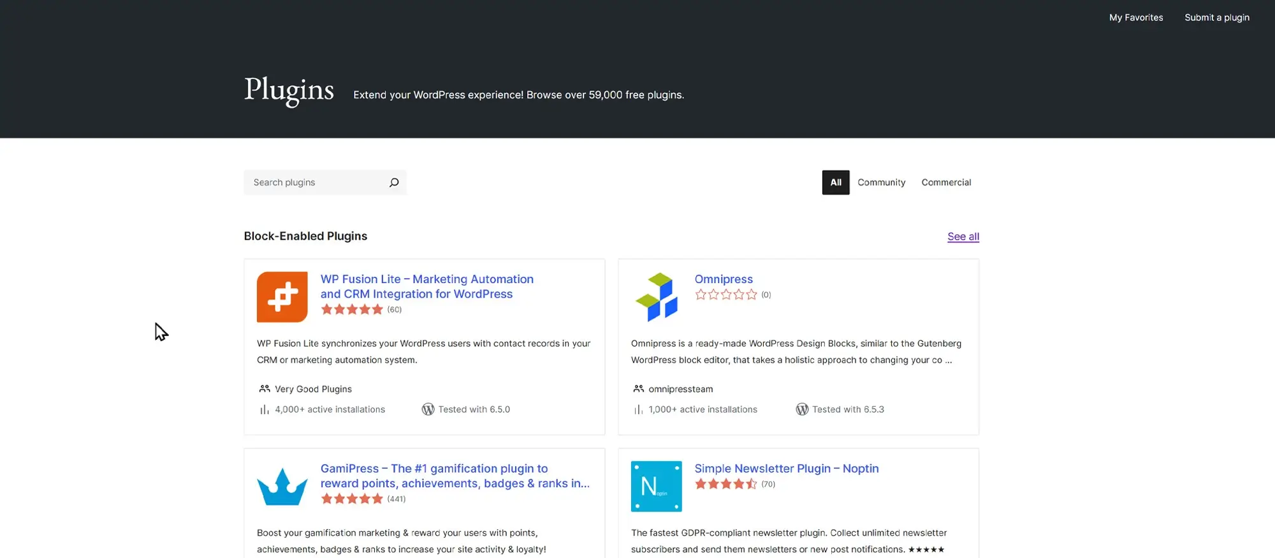Viewport: 1275px width, 558px height.
Task: Click the 1,000+ active installations text
Action: 703,409
